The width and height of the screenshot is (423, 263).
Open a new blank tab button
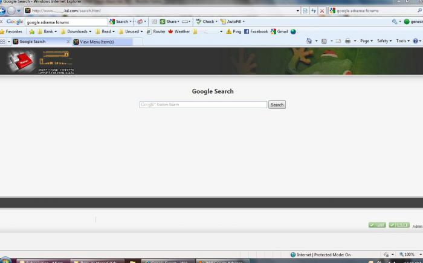[x=138, y=42]
